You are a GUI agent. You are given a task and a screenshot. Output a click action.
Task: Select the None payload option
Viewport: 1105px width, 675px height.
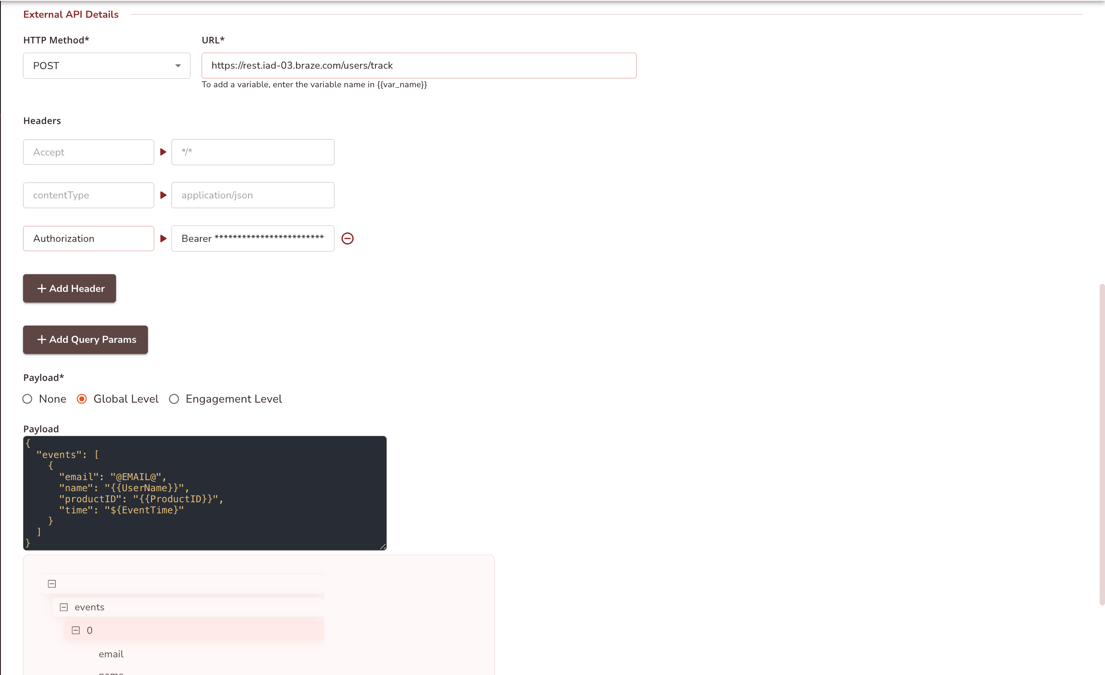[27, 399]
